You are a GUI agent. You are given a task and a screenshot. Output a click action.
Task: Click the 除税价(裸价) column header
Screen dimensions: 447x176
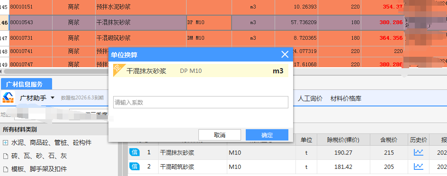coord(343,140)
